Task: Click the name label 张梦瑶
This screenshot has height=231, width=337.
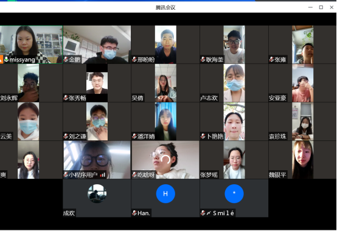Action: (209, 175)
